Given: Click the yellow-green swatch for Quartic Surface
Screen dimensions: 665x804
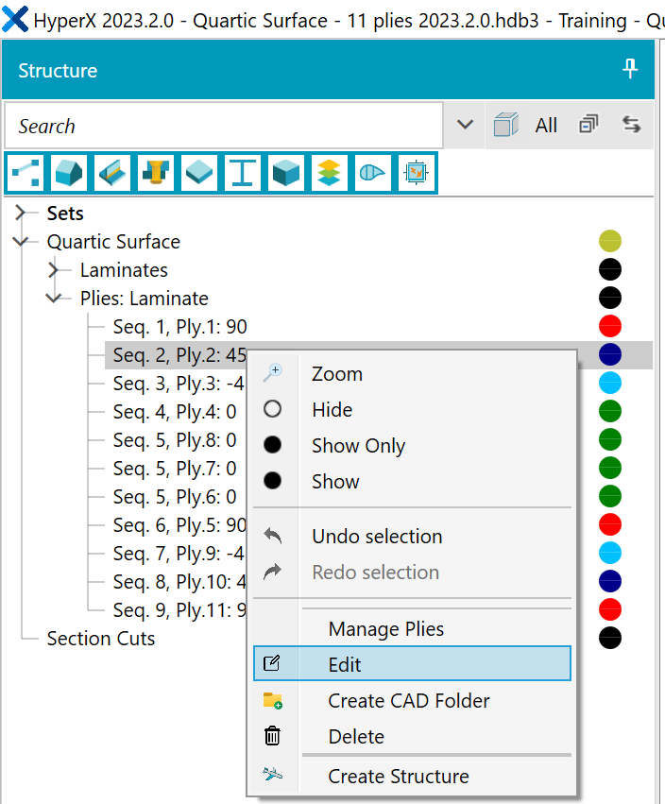Looking at the screenshot, I should click(x=609, y=241).
